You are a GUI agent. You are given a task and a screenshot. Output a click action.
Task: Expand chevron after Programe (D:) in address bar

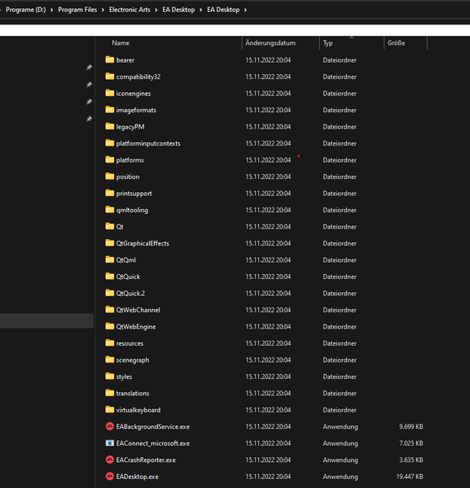52,10
